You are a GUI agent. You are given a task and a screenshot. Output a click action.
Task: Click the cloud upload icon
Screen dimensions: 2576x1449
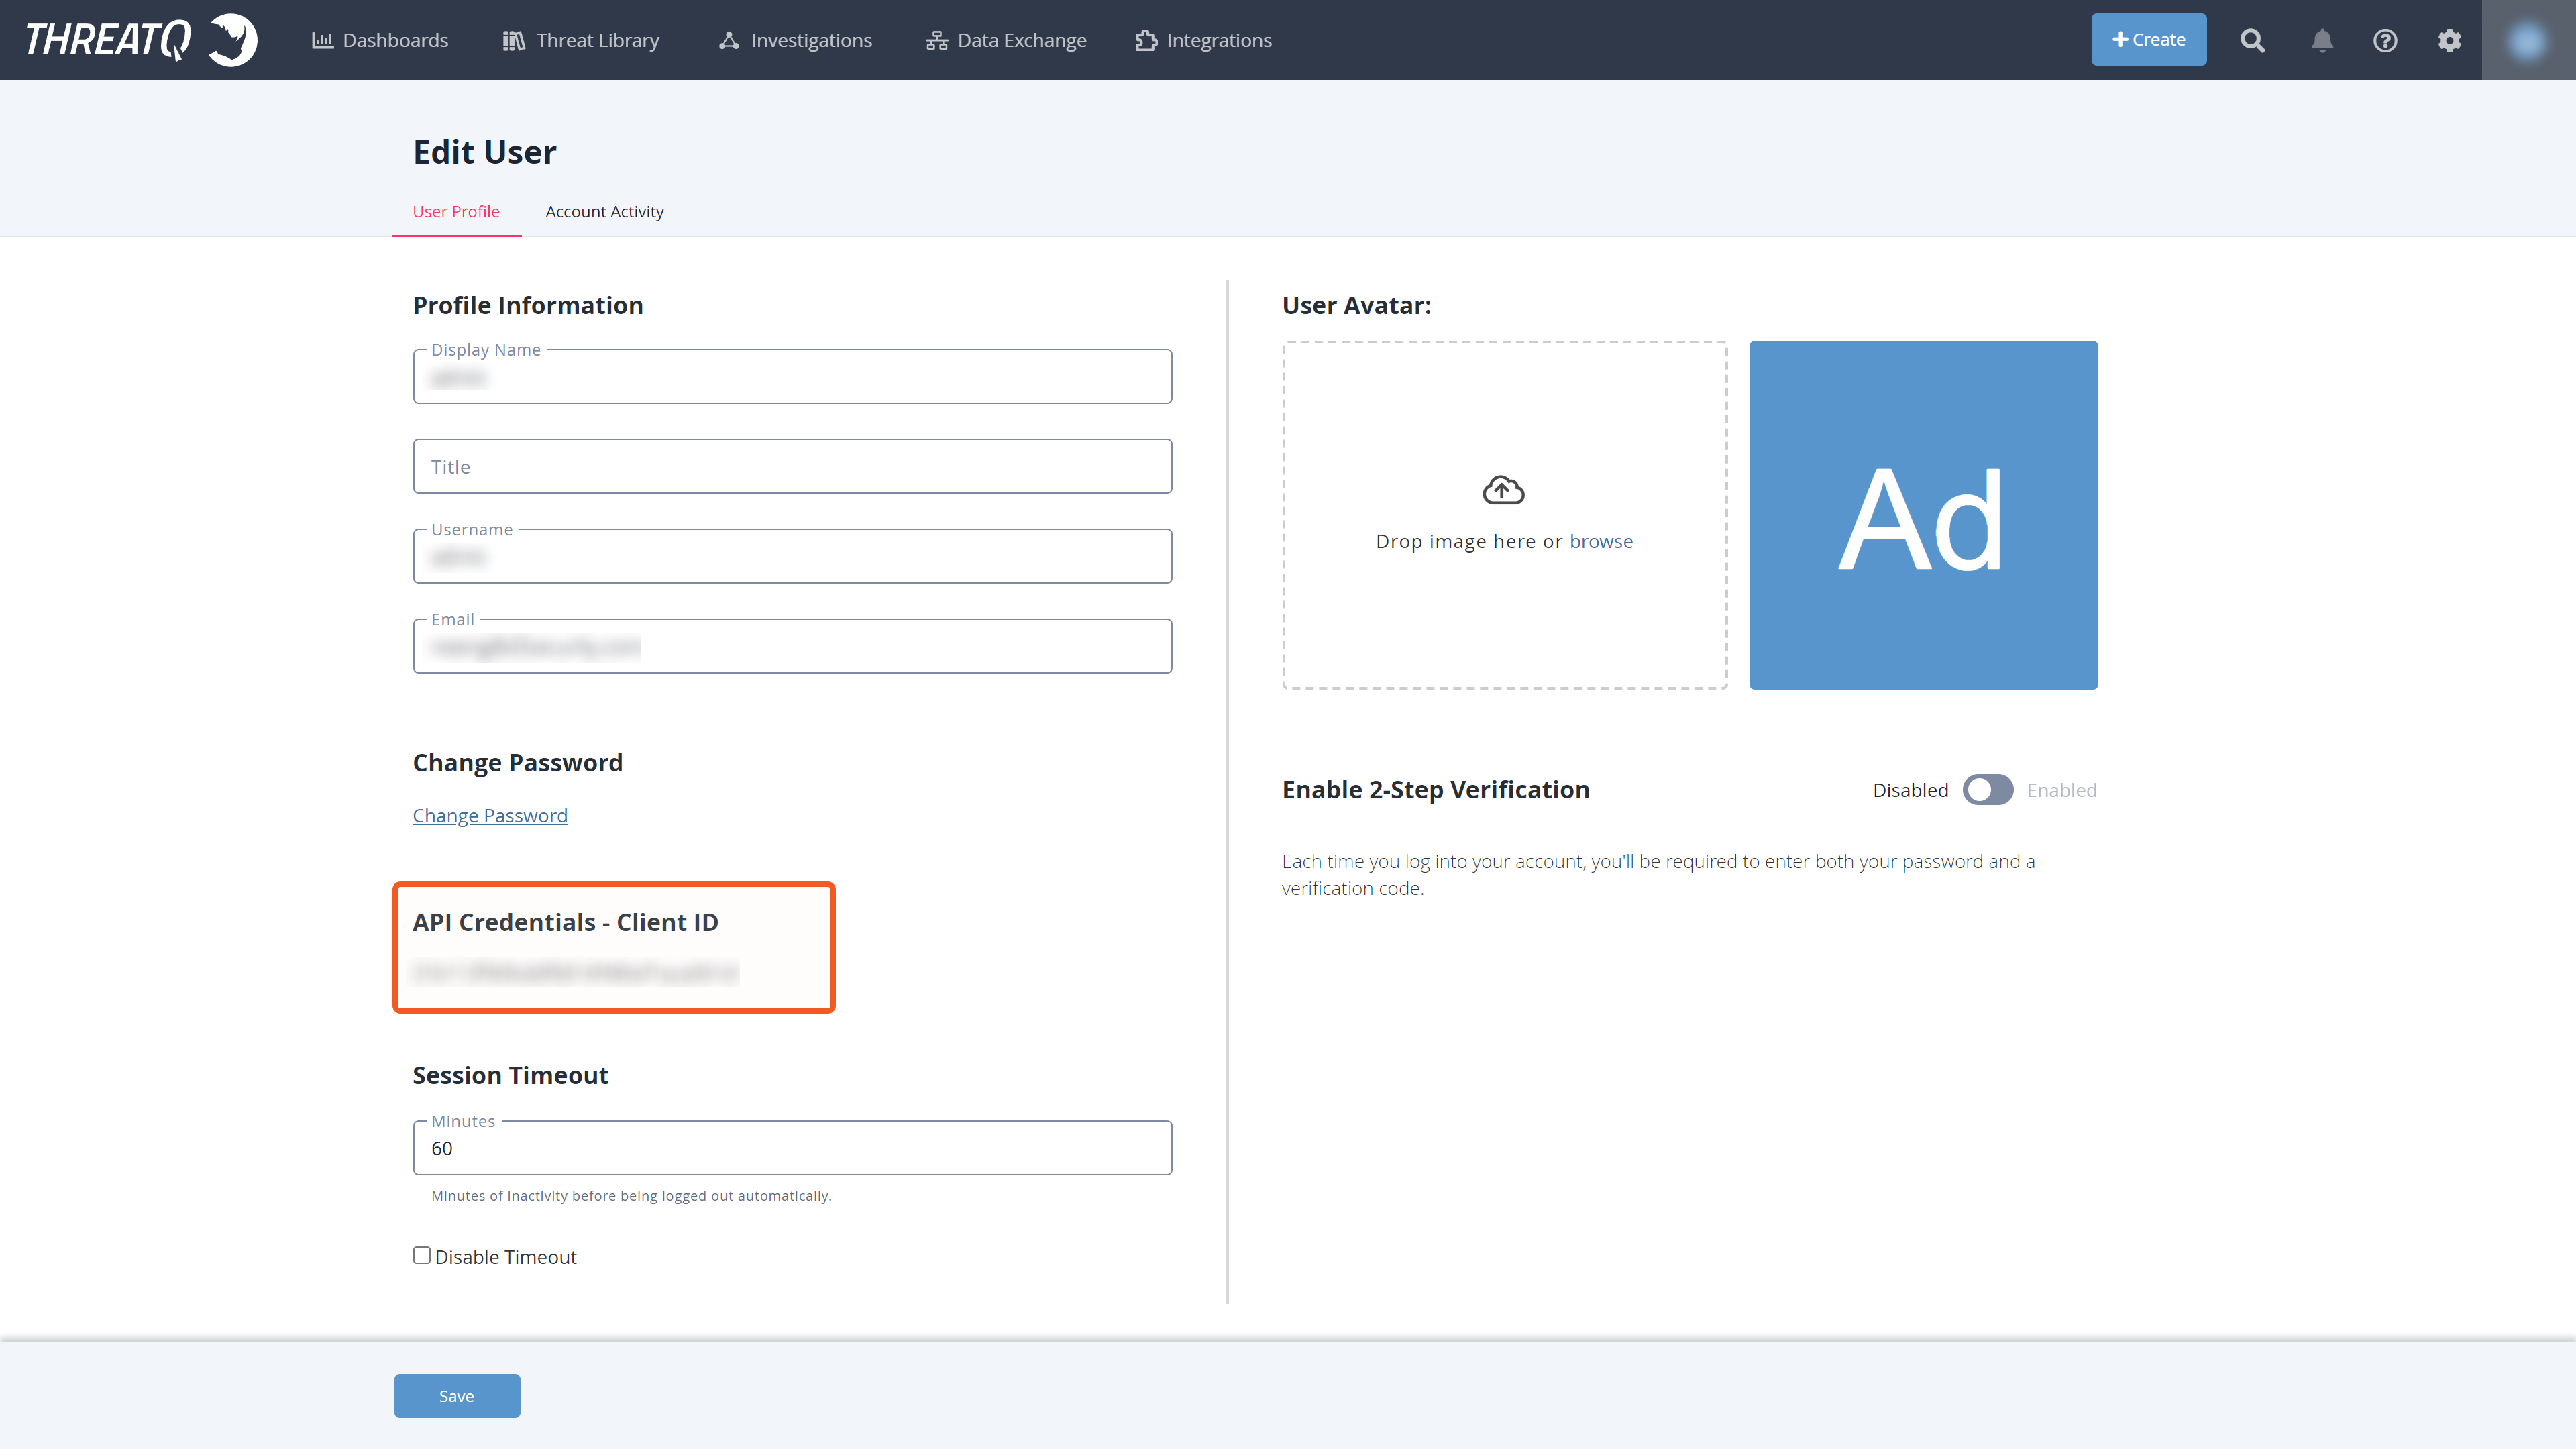[x=1503, y=490]
